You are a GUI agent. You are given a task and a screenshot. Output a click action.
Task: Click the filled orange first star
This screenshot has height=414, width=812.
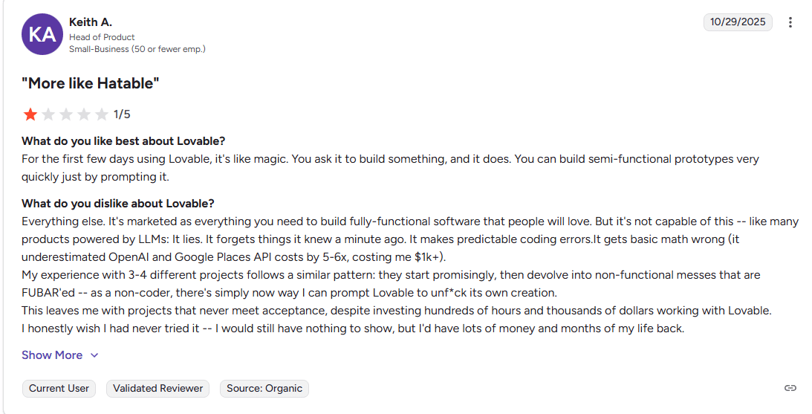pos(30,114)
